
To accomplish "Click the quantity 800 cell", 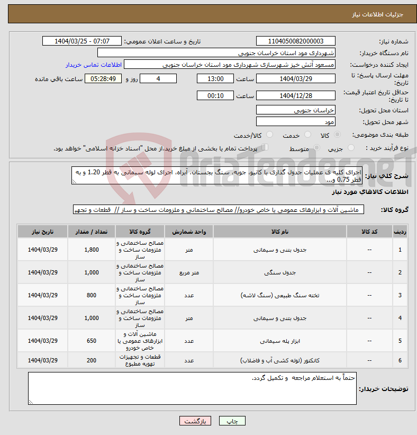I will click(92, 295).
